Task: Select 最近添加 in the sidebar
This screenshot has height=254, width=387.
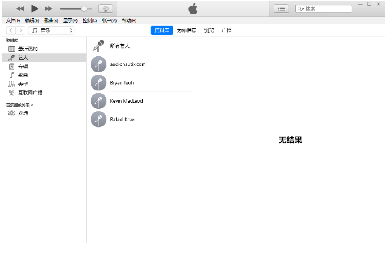Action: tap(44, 49)
